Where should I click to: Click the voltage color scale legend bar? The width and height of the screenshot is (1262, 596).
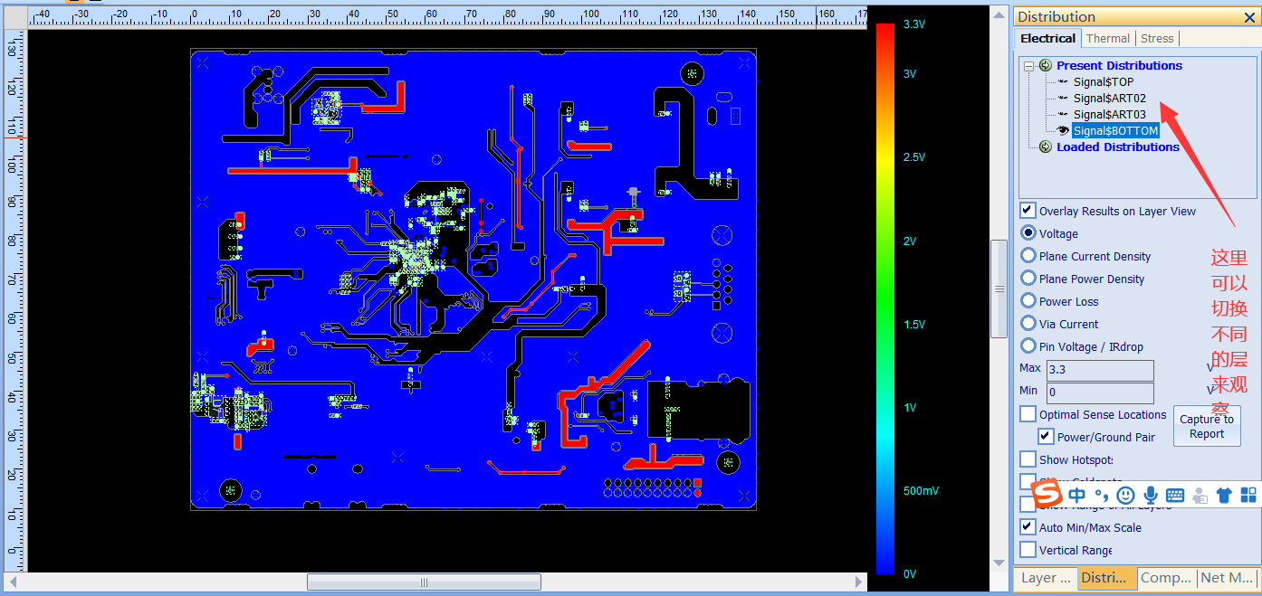884,299
